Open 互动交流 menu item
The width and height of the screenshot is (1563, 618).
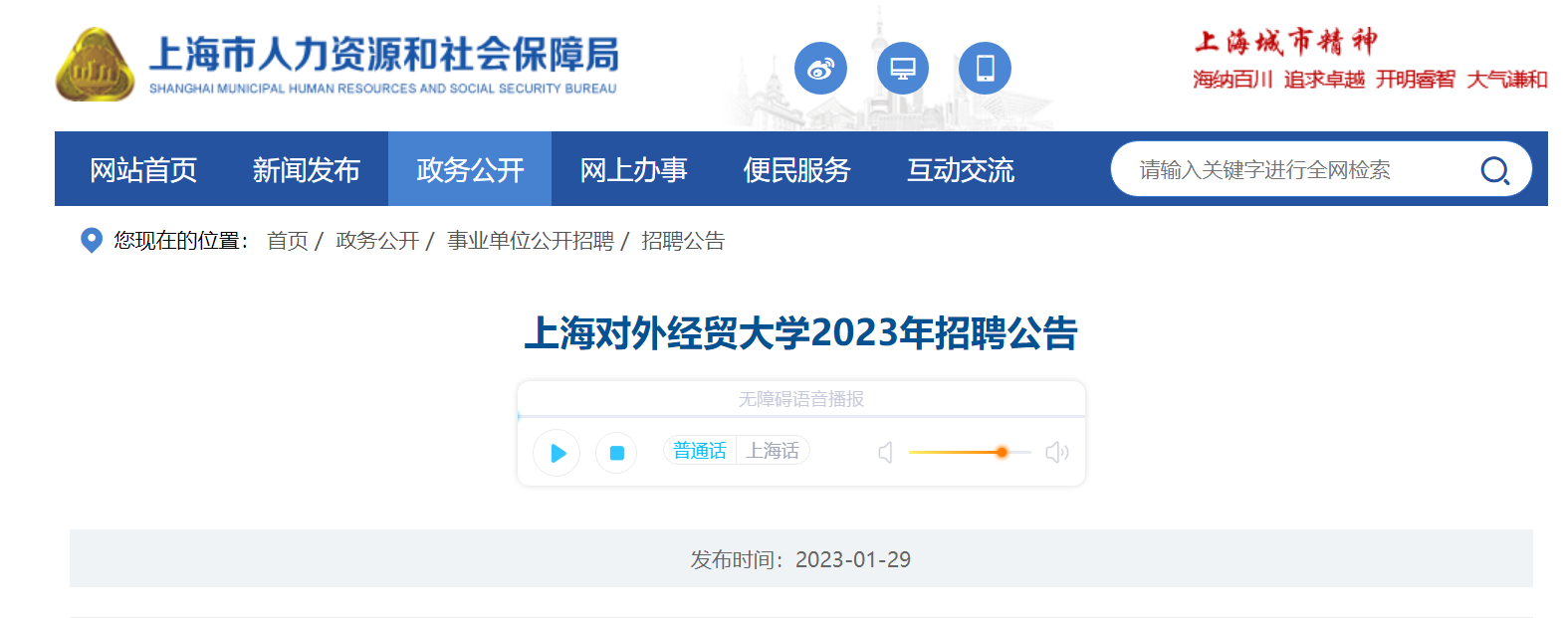coord(960,169)
